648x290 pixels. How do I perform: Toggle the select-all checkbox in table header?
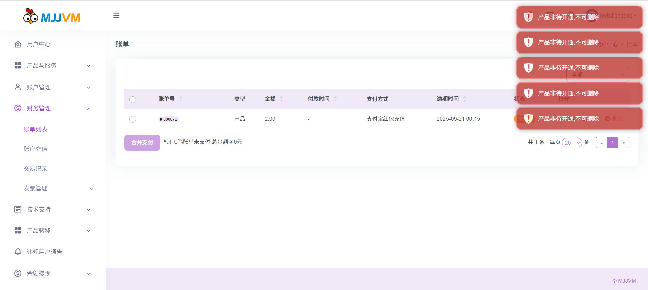(133, 99)
